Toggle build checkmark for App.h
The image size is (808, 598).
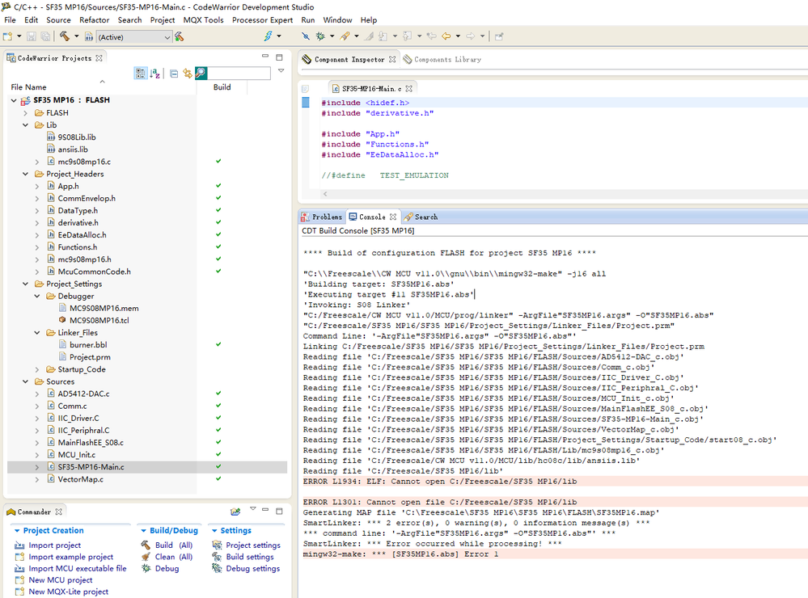point(218,186)
